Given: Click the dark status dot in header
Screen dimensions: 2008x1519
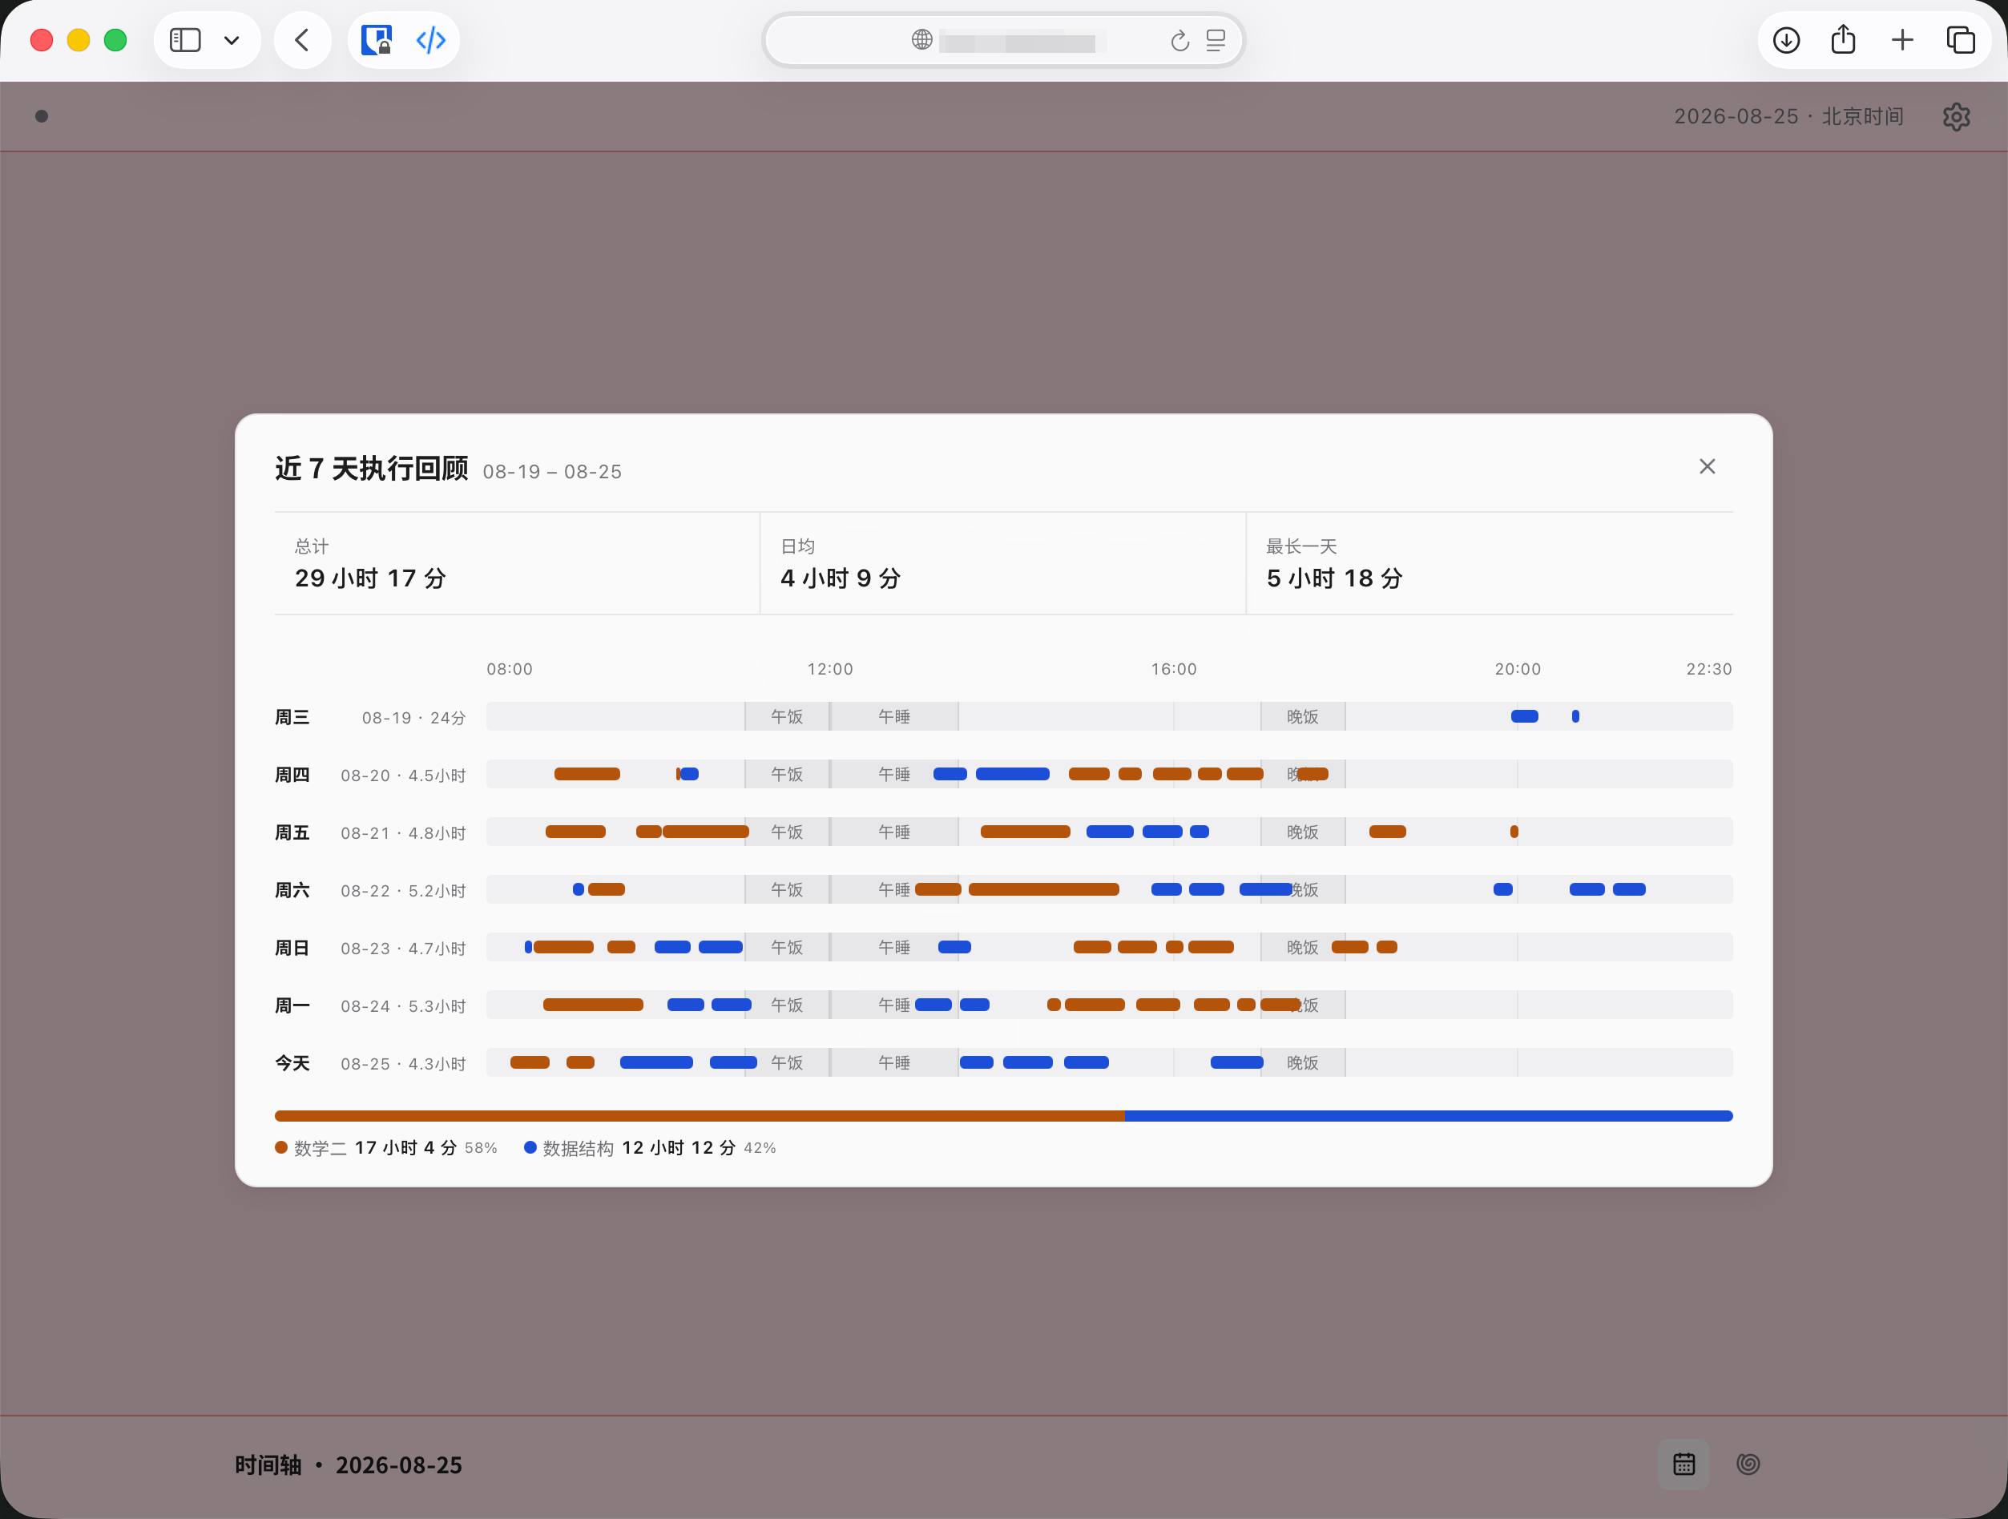Looking at the screenshot, I should 41,116.
